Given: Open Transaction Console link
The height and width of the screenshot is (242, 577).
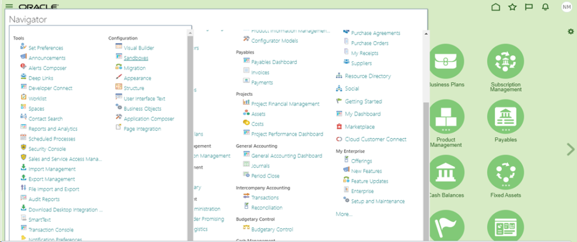Looking at the screenshot, I should [51, 230].
